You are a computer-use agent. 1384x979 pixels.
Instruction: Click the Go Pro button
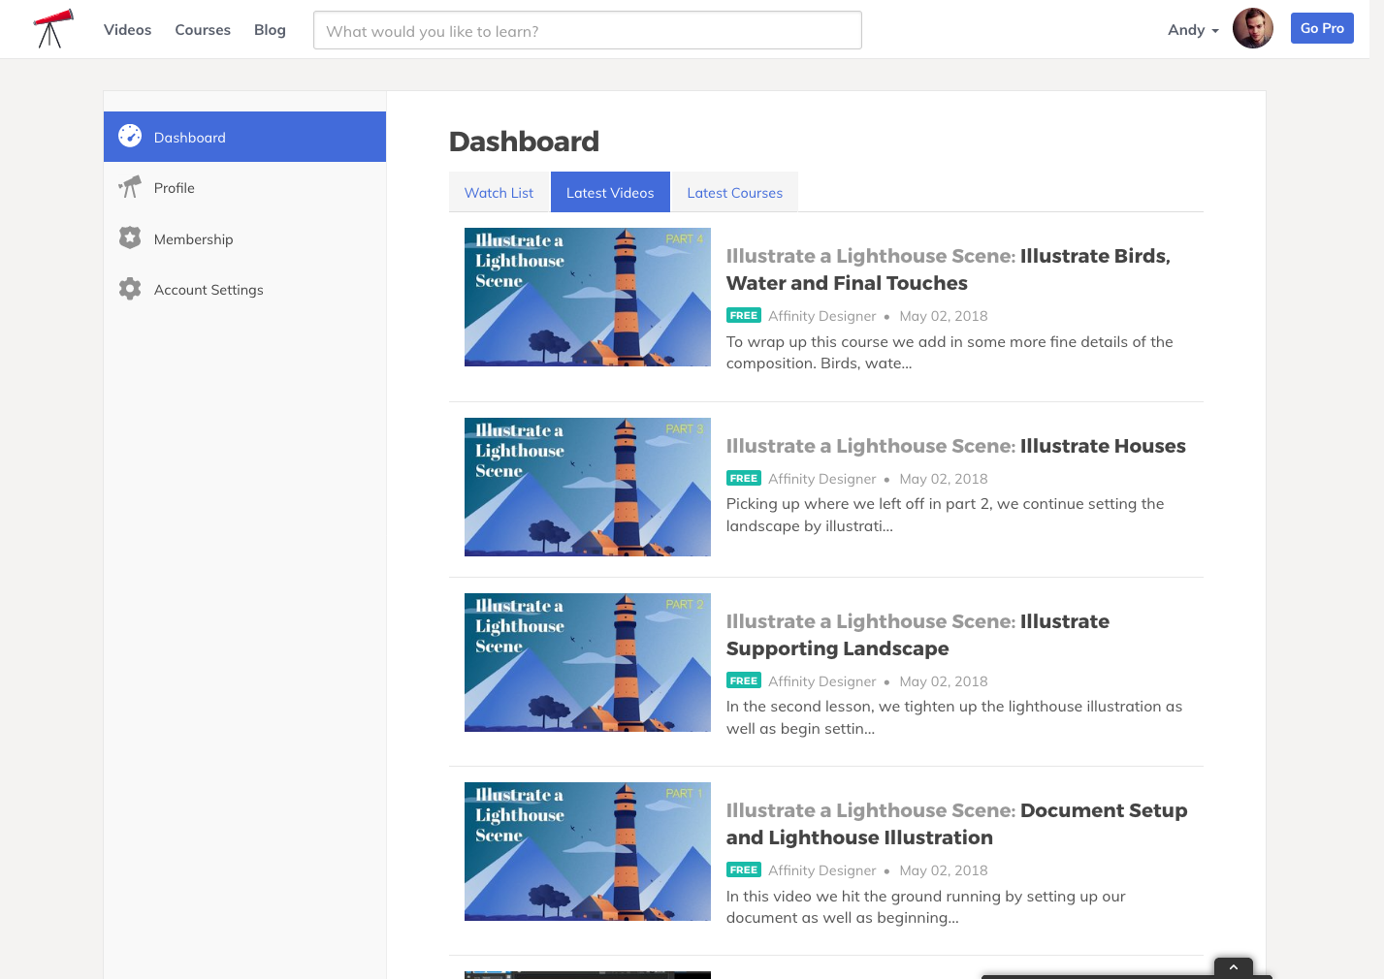(1322, 28)
